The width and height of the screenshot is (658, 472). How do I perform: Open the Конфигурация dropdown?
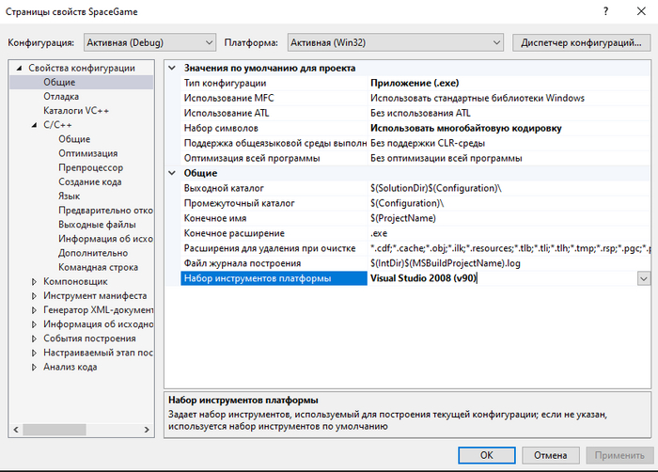click(x=149, y=42)
